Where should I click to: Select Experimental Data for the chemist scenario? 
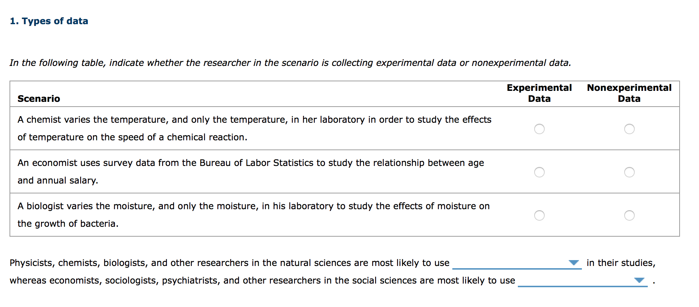tap(539, 129)
